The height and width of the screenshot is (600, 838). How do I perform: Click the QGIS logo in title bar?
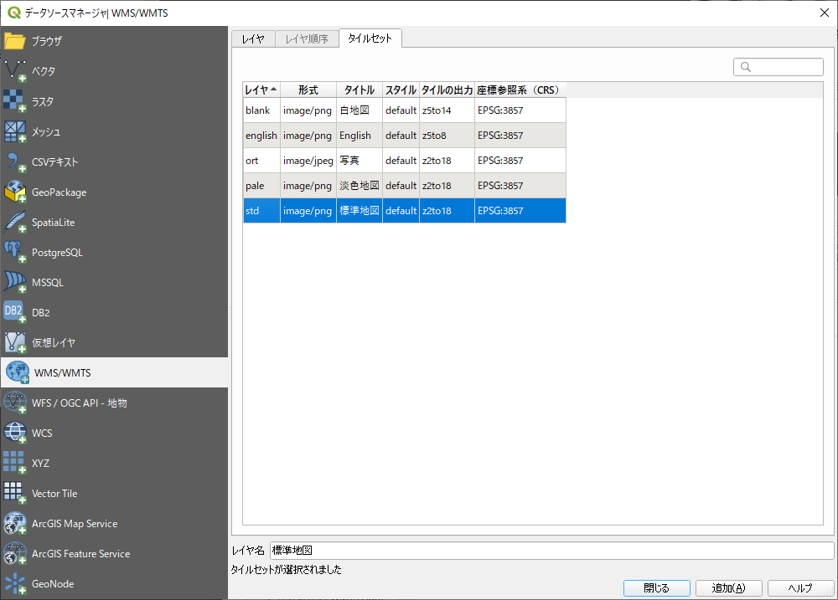pos(14,13)
